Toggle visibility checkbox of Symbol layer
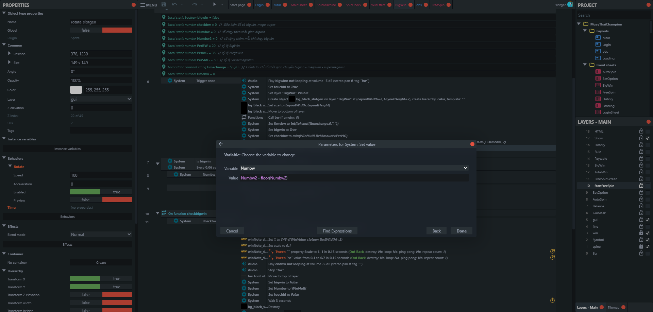The height and width of the screenshot is (312, 653). click(648, 240)
